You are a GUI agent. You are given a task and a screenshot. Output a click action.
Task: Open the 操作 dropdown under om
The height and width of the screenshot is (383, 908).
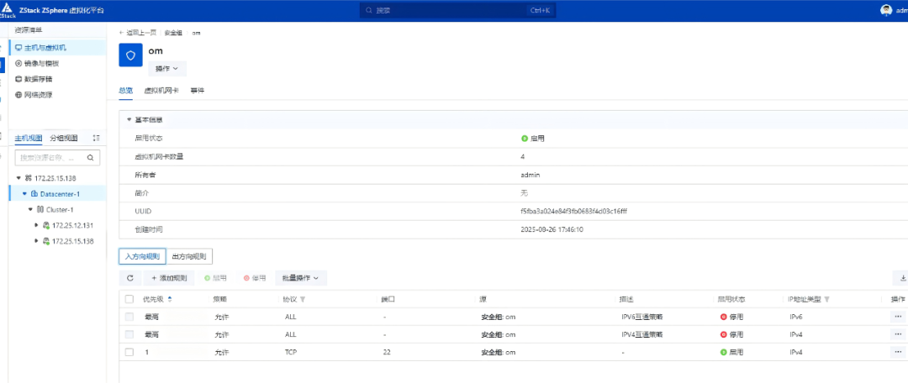(x=167, y=69)
